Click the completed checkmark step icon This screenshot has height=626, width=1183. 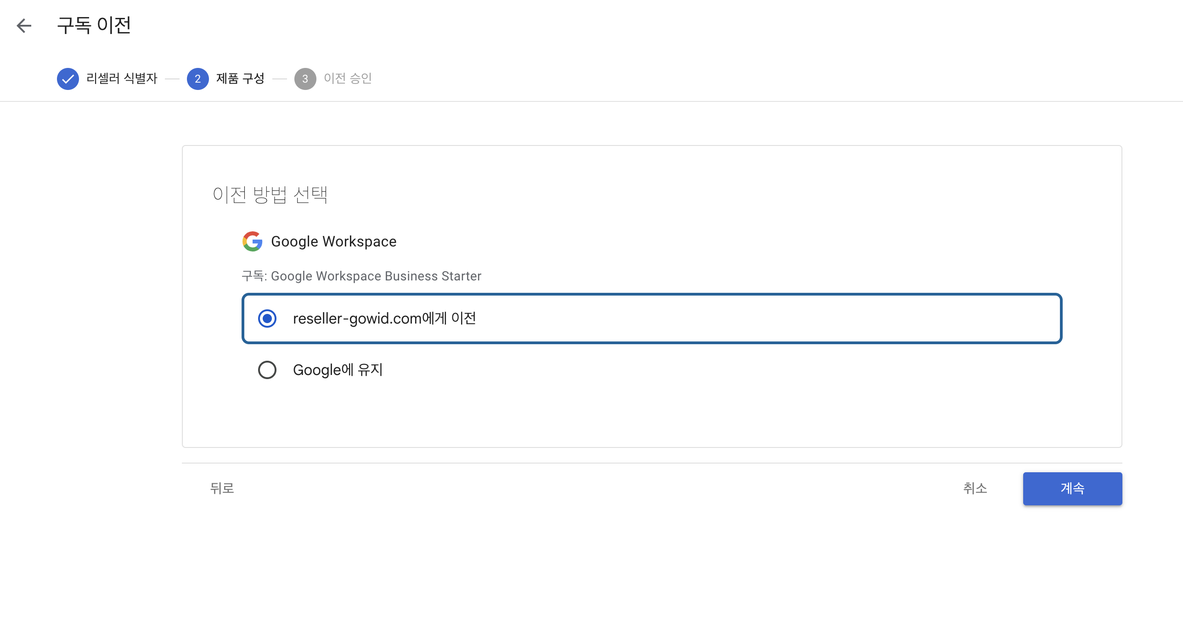click(68, 79)
